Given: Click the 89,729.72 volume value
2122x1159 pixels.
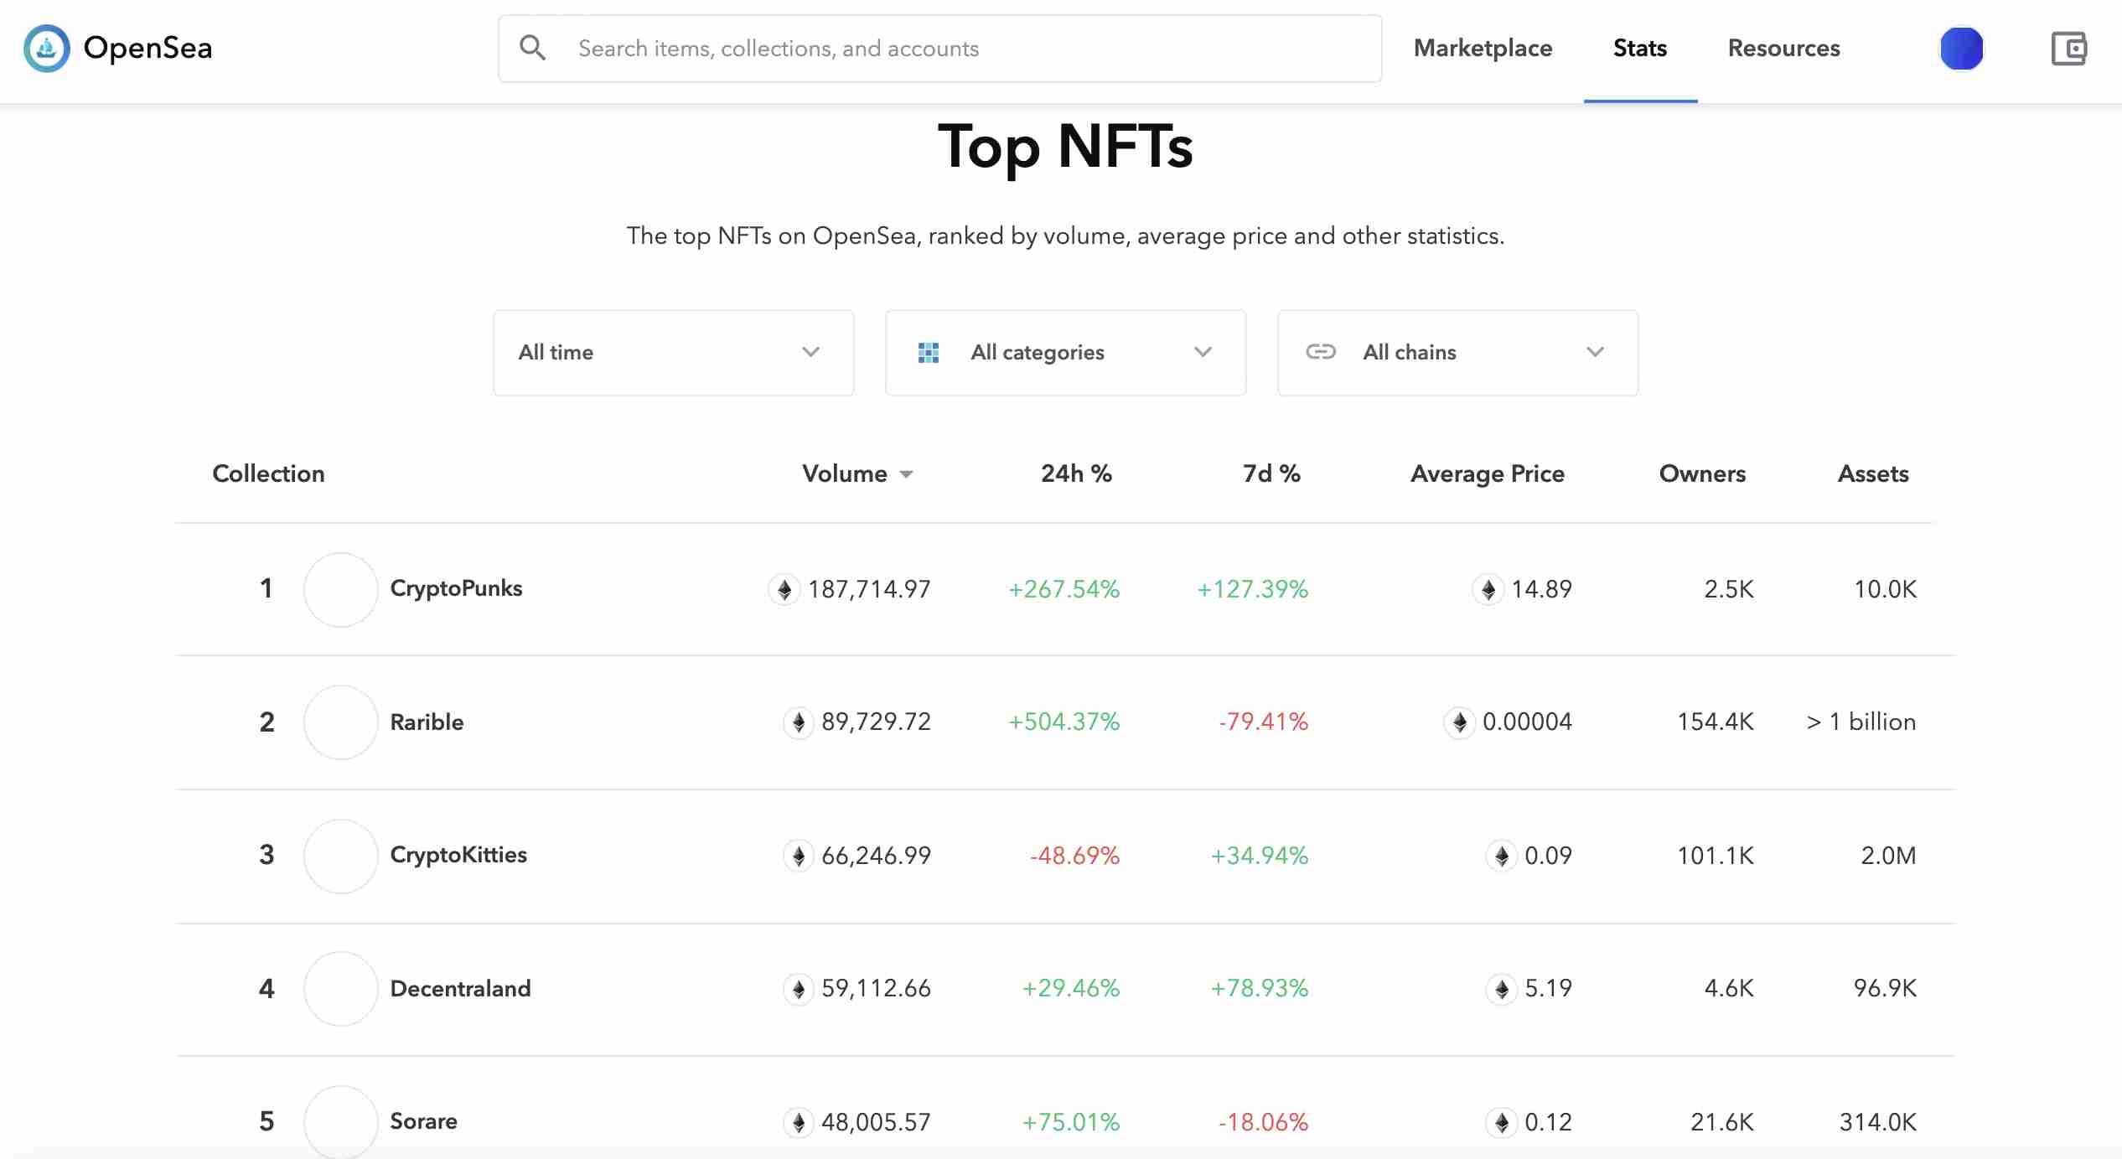Looking at the screenshot, I should pos(876,722).
